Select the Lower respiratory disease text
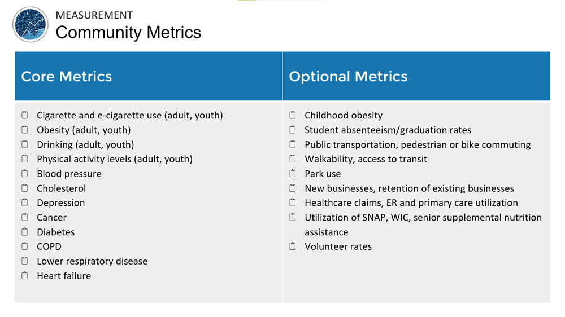This screenshot has height=317, width=565. [x=92, y=261]
